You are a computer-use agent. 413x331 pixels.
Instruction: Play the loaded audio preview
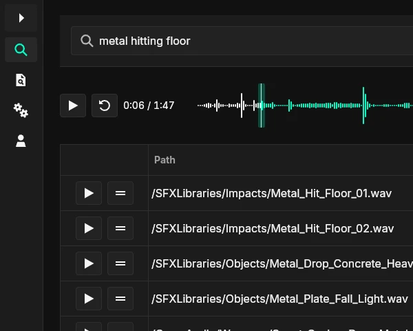[73, 106]
